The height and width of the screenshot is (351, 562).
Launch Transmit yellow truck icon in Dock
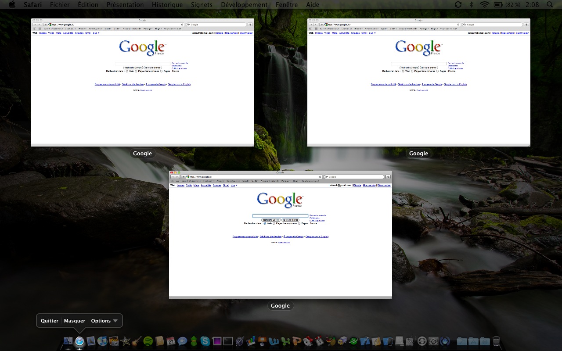click(x=342, y=340)
